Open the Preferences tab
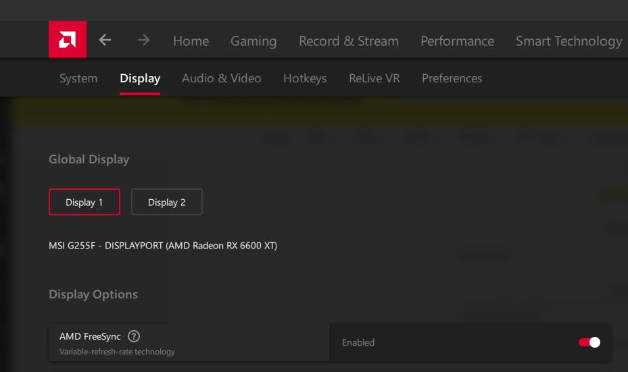The height and width of the screenshot is (372, 628). click(x=452, y=78)
